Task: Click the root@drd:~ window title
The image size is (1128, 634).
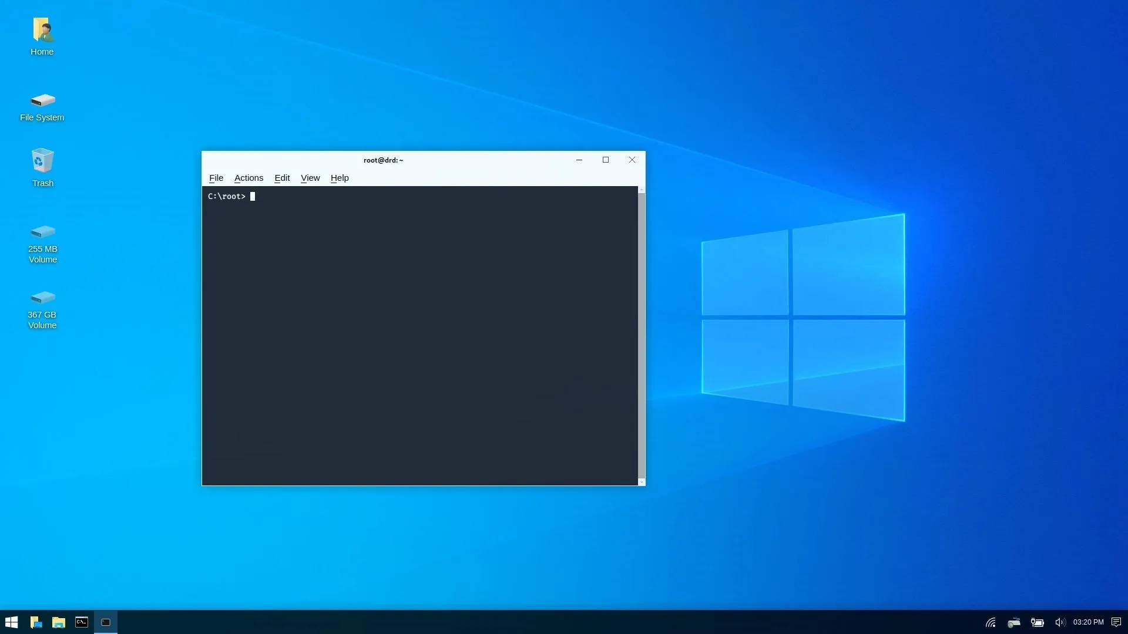Action: 383,160
